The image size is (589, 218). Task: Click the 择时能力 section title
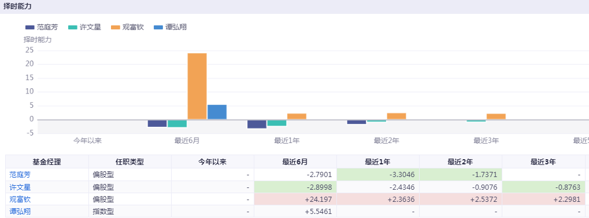click(17, 6)
